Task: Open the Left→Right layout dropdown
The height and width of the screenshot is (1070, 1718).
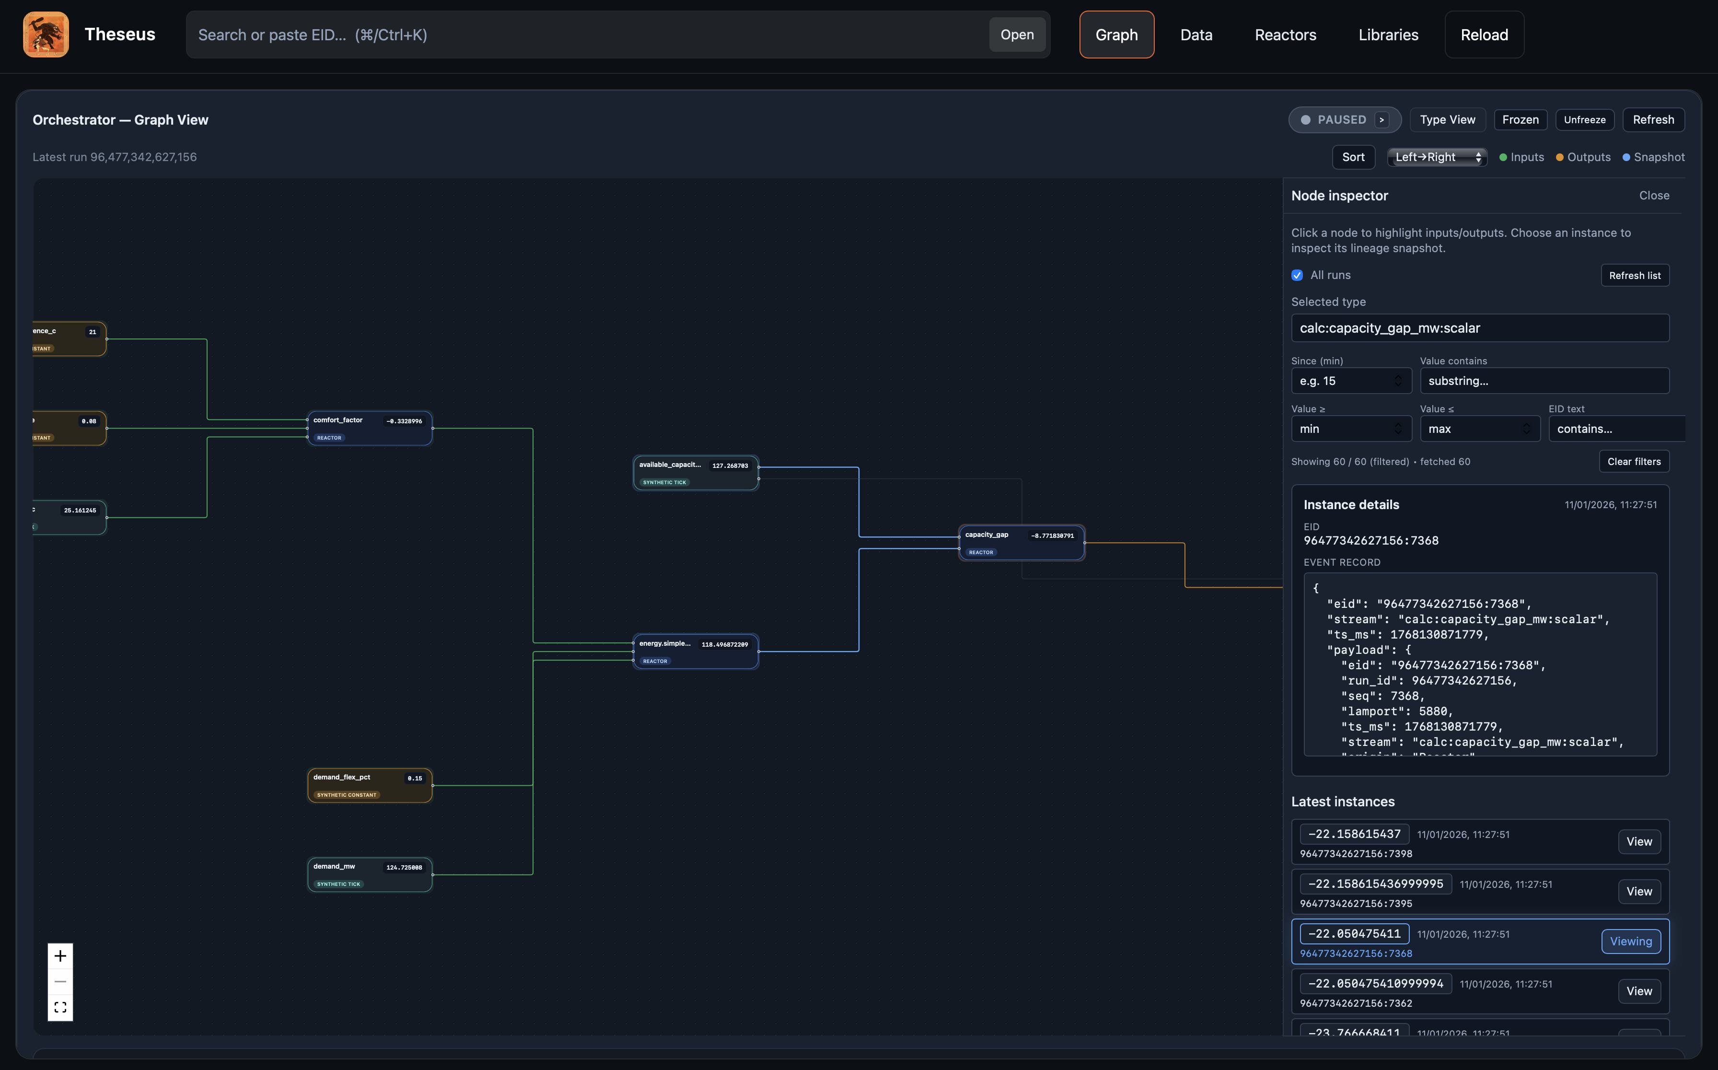Action: [1437, 157]
